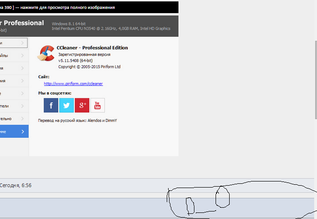Visit the www.piriform.com/ccleaner link
Screen dimensions: 317x219
click(73, 83)
